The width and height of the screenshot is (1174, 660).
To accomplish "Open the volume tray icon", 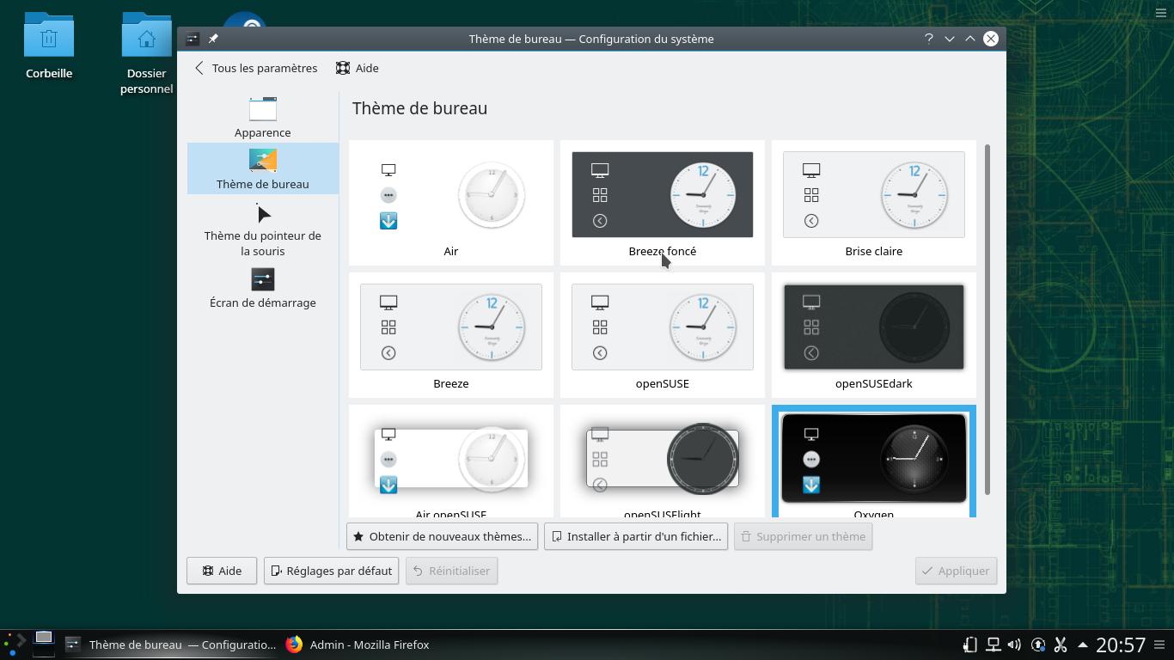I will pos(1015,645).
